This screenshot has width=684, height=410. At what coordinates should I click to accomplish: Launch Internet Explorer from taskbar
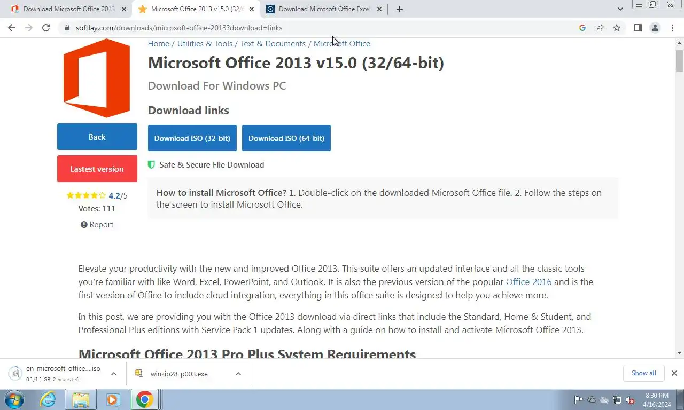click(x=48, y=399)
